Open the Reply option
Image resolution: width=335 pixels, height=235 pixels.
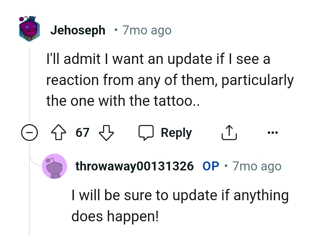(176, 132)
